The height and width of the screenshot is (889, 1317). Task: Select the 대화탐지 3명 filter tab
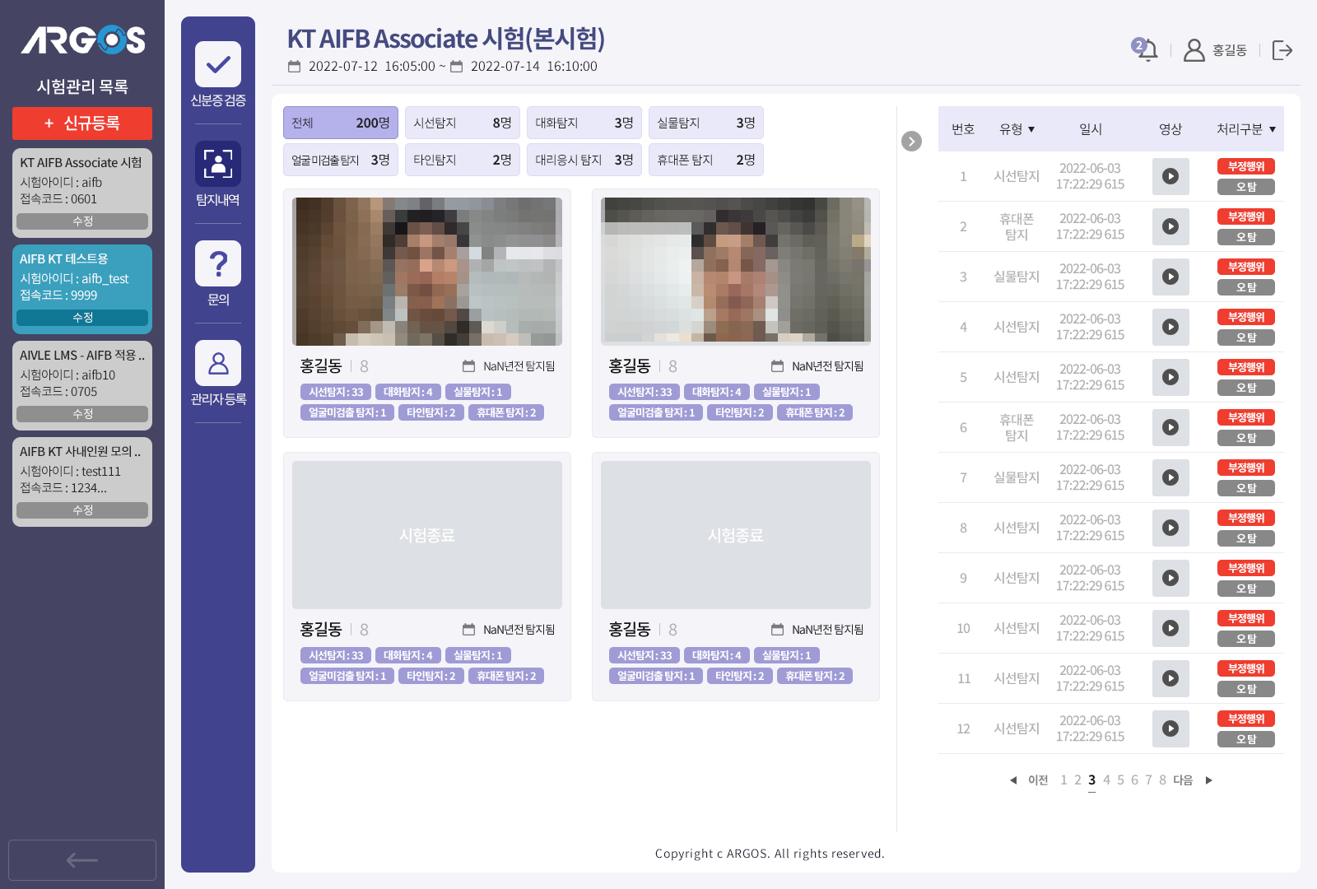point(584,123)
